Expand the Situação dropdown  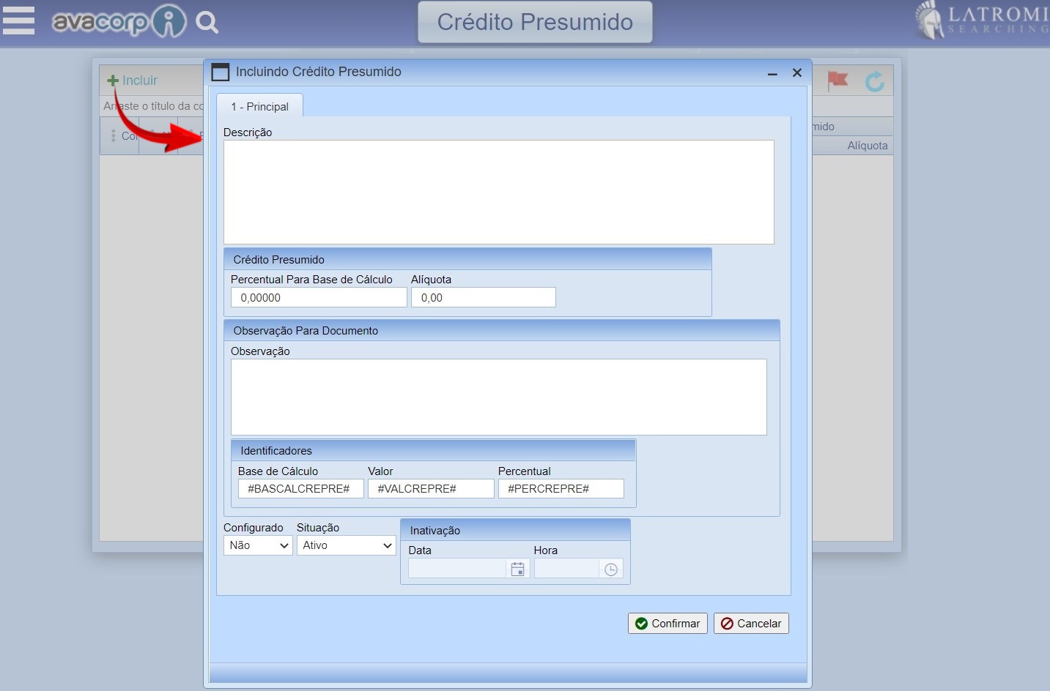click(346, 545)
